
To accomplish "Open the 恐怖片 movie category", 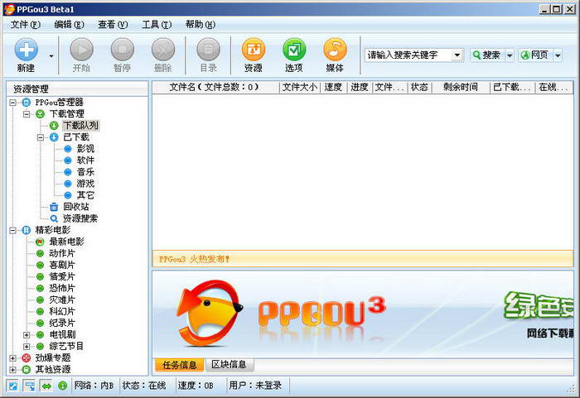I will tap(62, 288).
